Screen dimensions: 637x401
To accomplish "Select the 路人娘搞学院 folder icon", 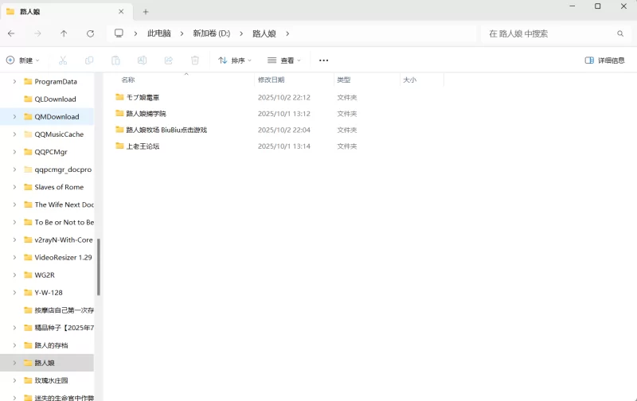I will (119, 113).
